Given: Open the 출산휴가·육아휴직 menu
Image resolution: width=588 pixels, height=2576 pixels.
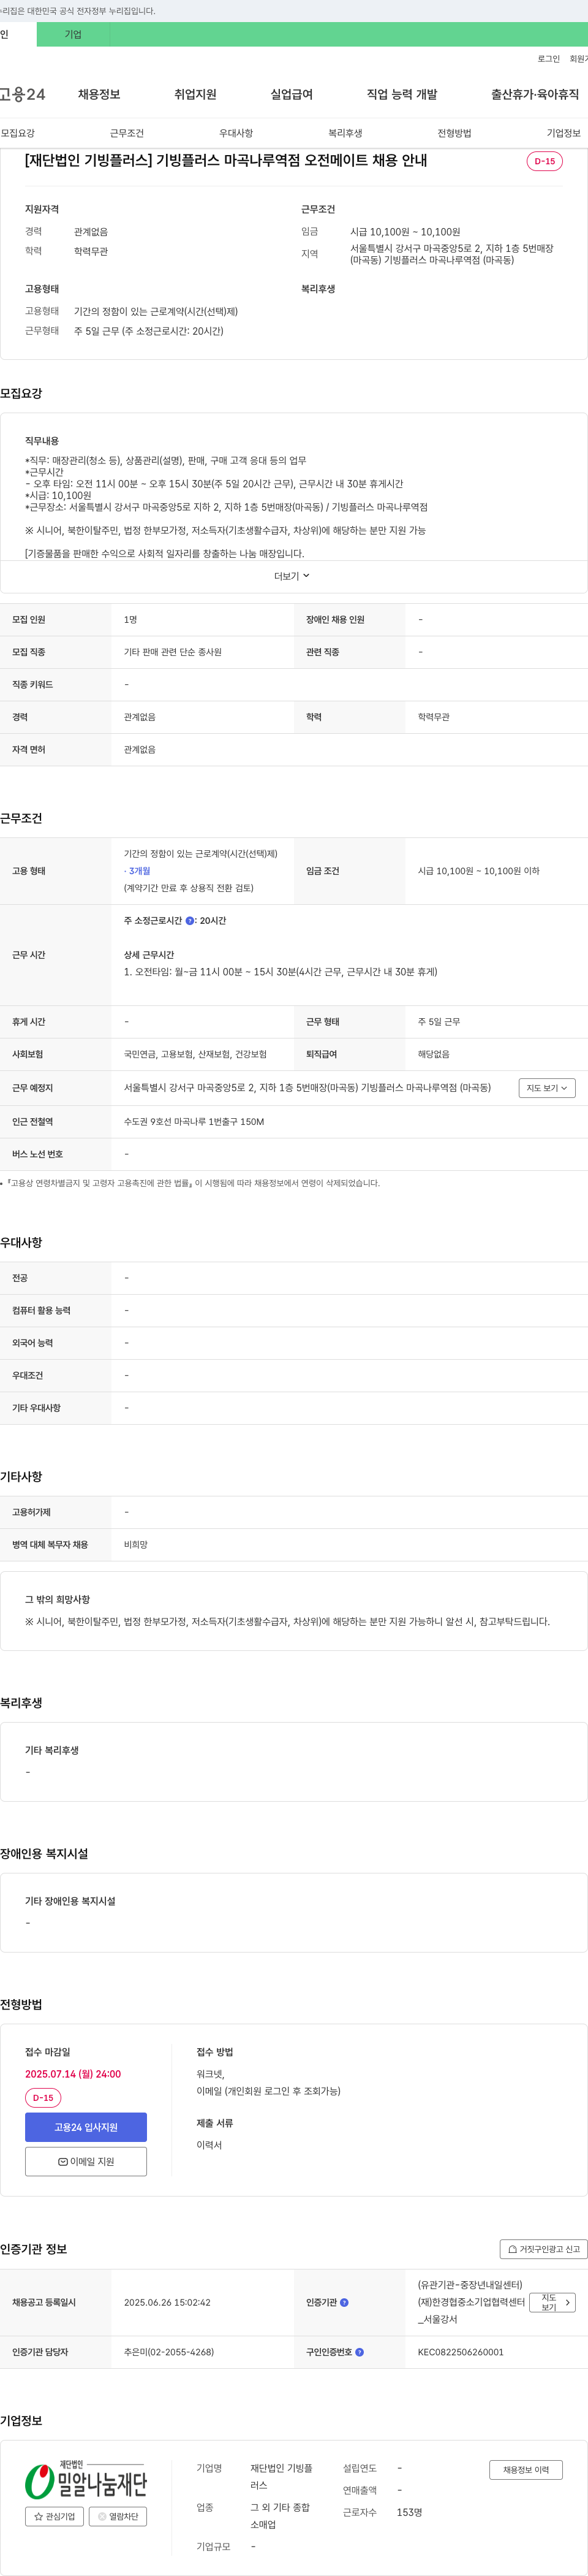Looking at the screenshot, I should 534,94.
